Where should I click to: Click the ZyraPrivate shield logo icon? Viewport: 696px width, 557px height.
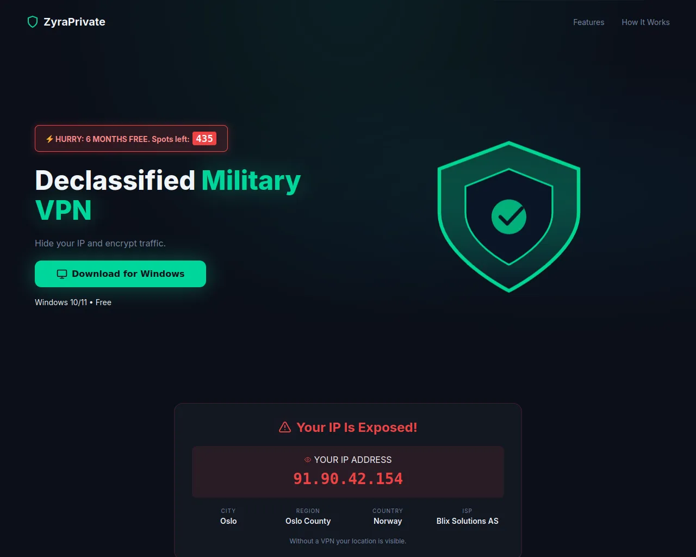[33, 22]
